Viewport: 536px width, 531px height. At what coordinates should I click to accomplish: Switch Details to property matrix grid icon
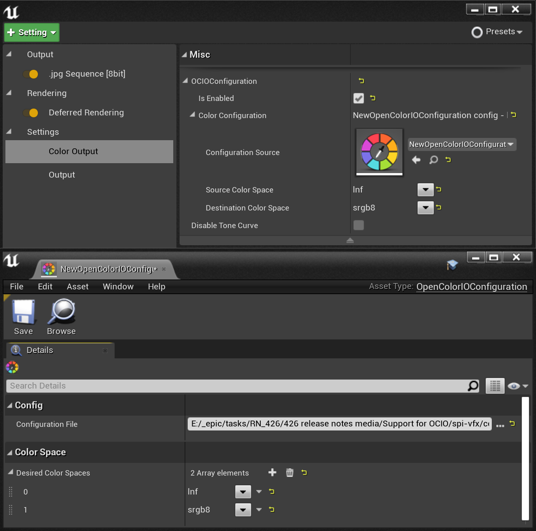(x=494, y=386)
